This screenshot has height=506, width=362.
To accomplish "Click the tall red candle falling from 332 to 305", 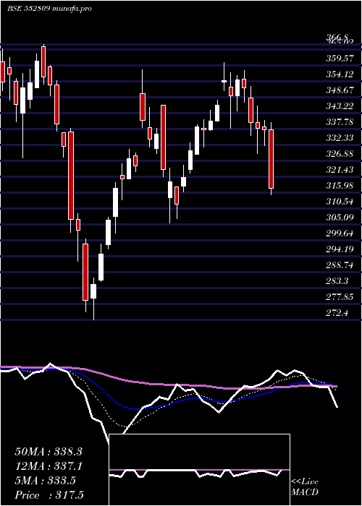I will point(71,176).
